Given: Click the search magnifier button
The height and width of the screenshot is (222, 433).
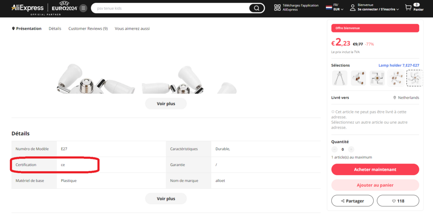Looking at the screenshot, I should [256, 8].
